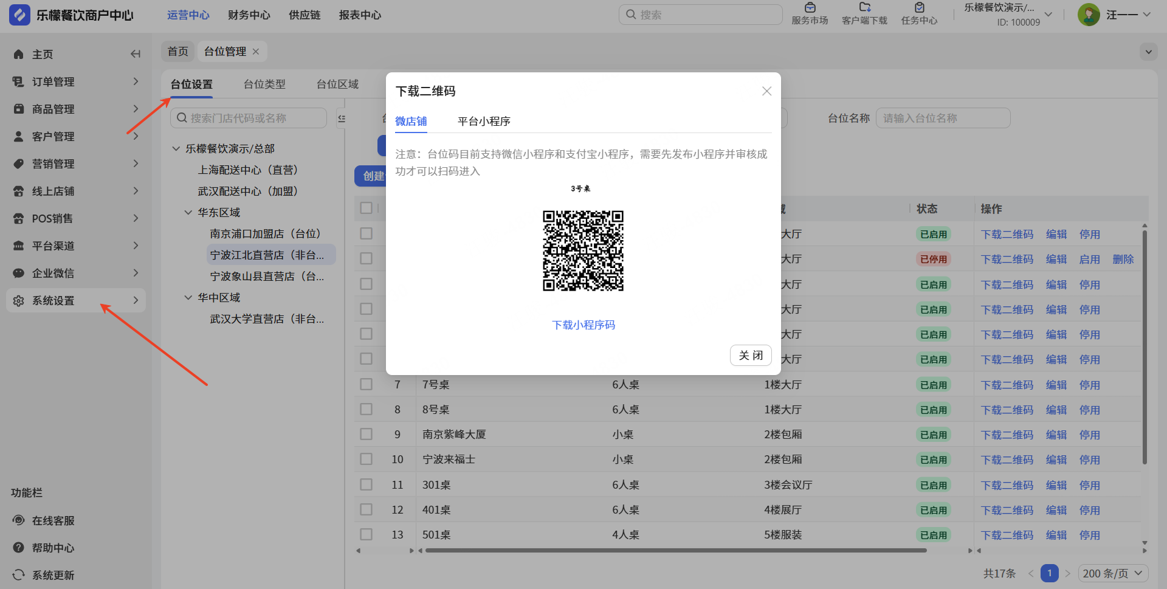
Task: Open the 200条/页 page size dropdown
Action: tap(1114, 573)
